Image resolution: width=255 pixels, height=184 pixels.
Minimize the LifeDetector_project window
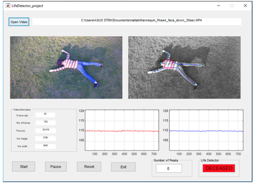tap(219, 6)
